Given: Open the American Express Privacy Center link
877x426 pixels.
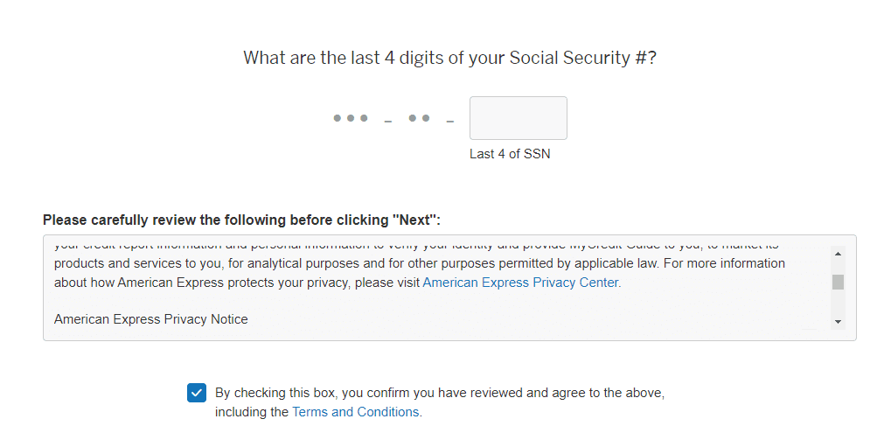Looking at the screenshot, I should tap(521, 283).
